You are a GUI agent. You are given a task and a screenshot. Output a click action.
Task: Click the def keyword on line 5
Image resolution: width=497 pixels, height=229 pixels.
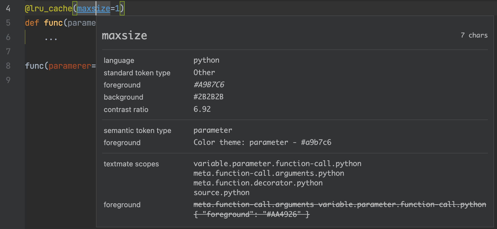(32, 23)
